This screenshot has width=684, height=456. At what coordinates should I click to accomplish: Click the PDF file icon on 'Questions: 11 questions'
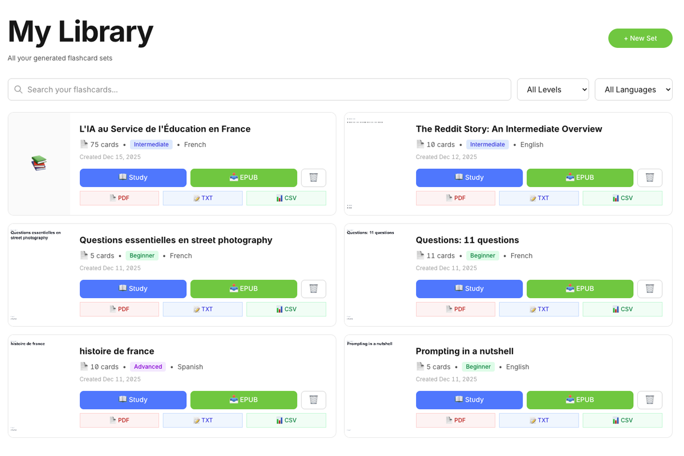click(x=447, y=309)
